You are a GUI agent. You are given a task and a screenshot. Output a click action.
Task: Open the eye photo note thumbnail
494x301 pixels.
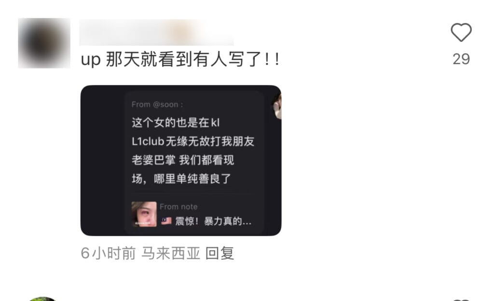click(144, 214)
